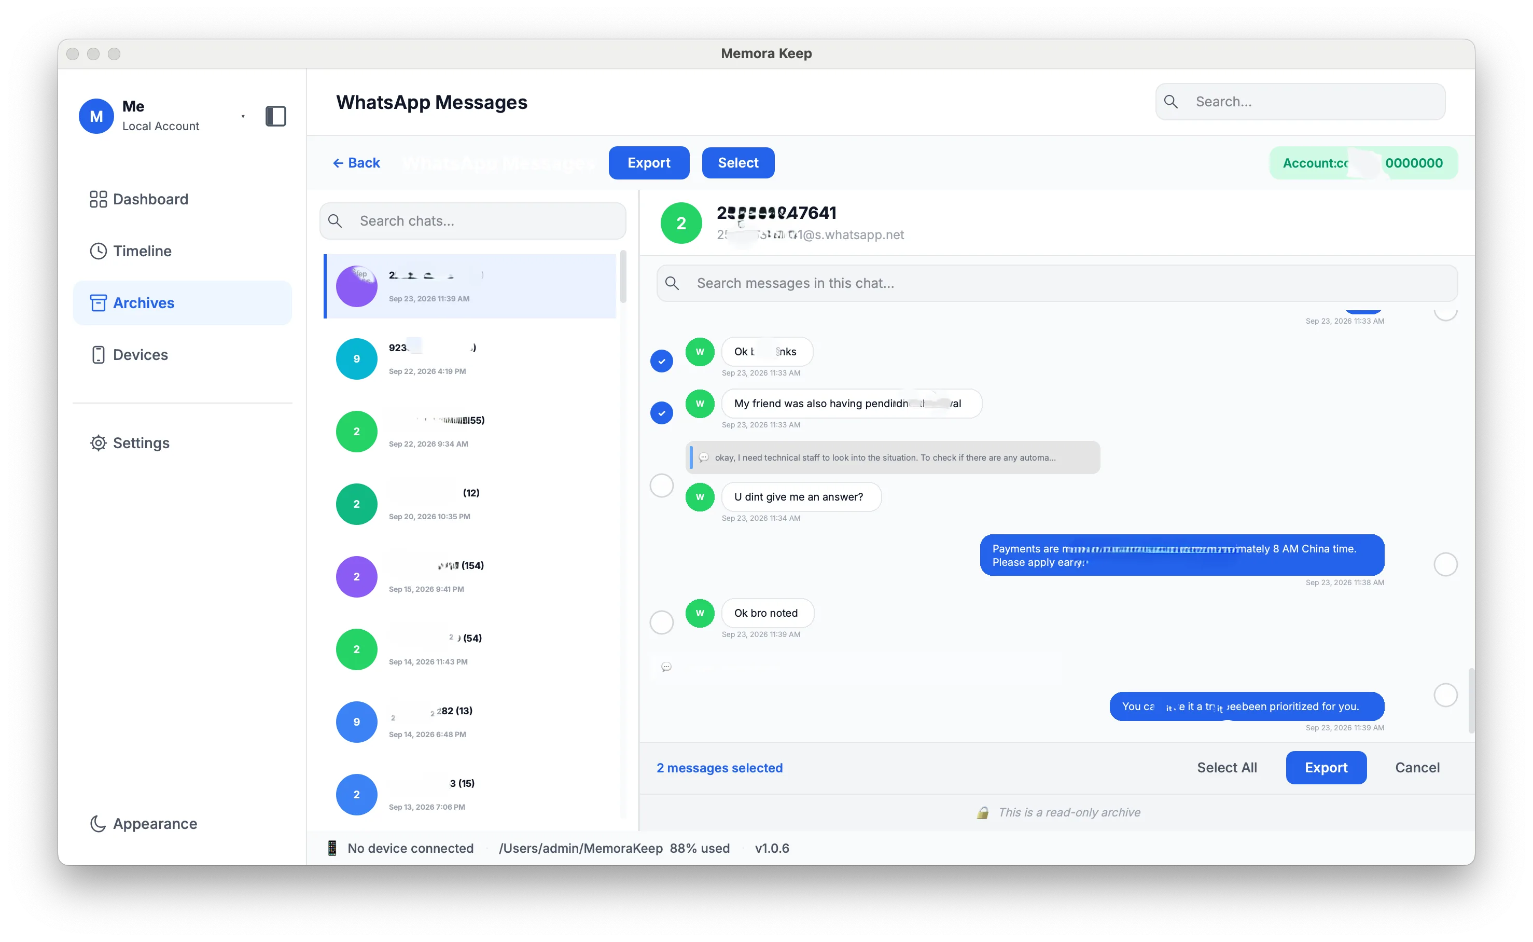Click the blue M account avatar

click(96, 116)
